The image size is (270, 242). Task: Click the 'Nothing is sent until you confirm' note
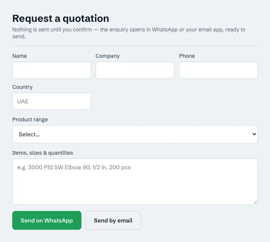tap(129, 33)
